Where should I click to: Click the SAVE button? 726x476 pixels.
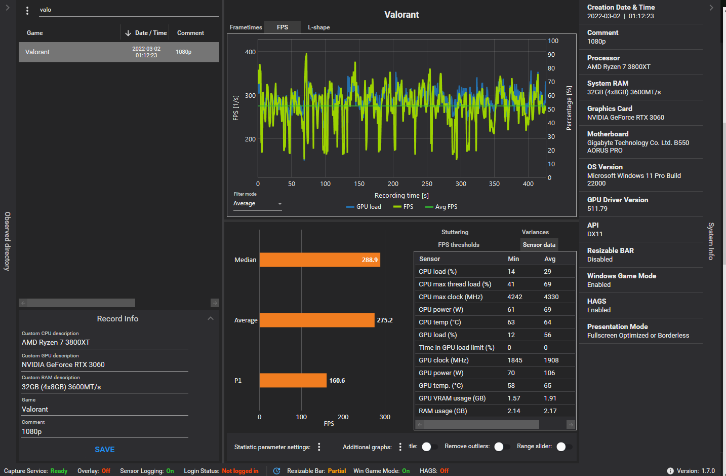click(105, 450)
